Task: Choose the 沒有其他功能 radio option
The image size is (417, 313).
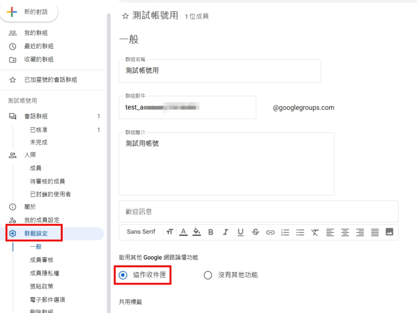Action: tap(208, 275)
